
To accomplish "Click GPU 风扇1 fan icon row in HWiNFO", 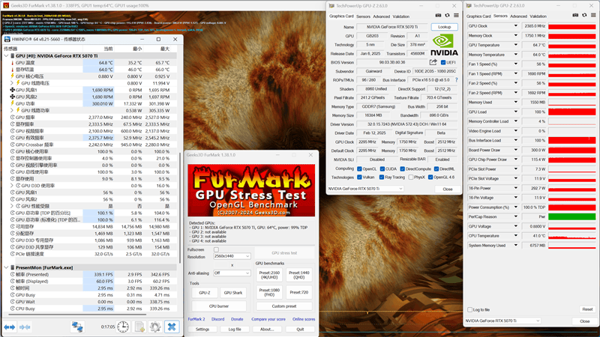I will pyautogui.click(x=12, y=90).
